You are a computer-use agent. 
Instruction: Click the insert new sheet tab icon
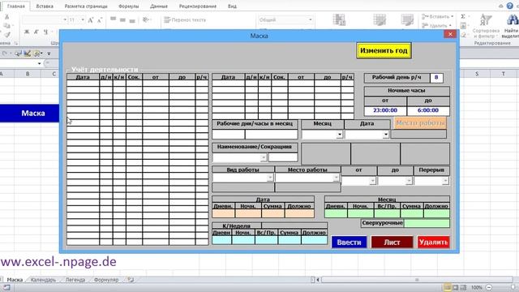(x=131, y=280)
